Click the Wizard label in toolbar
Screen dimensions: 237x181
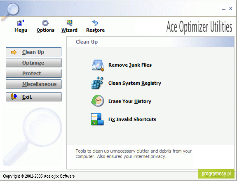[69, 30]
